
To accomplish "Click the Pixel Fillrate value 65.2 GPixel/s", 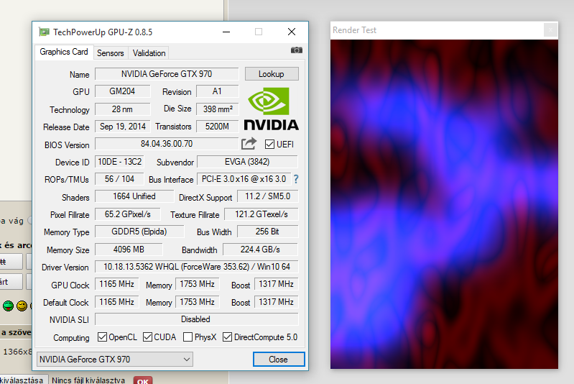I will point(127,214).
